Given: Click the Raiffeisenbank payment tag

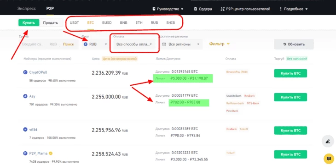Looking at the screenshot, I should [x=235, y=103].
